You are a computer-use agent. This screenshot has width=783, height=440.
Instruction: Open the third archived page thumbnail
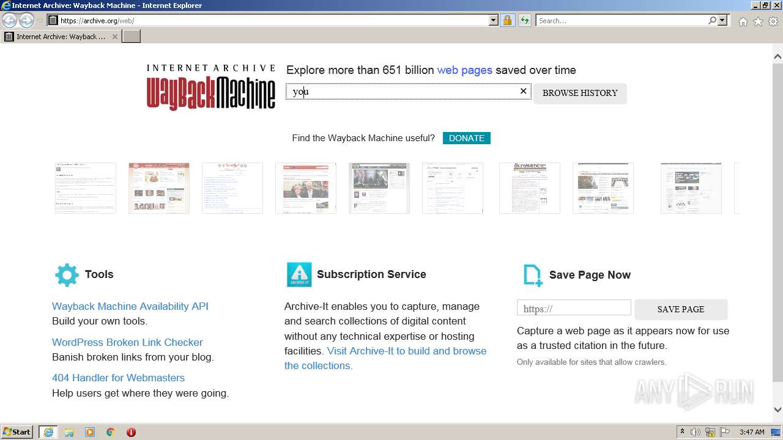232,188
